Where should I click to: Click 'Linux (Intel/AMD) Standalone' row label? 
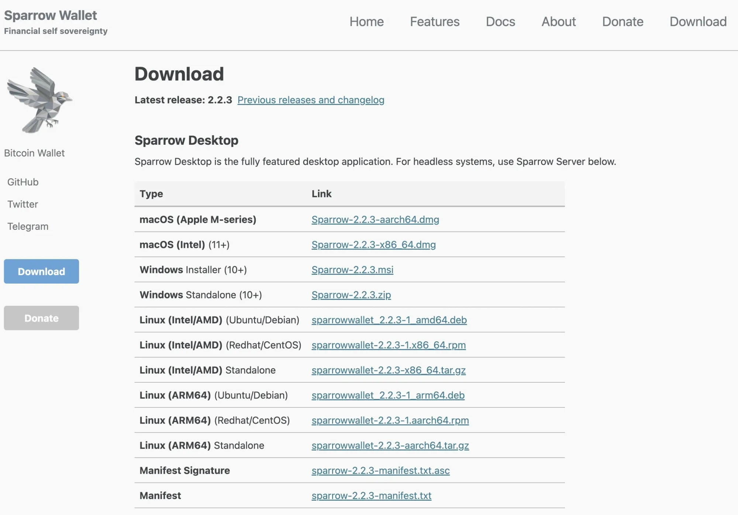click(x=207, y=370)
